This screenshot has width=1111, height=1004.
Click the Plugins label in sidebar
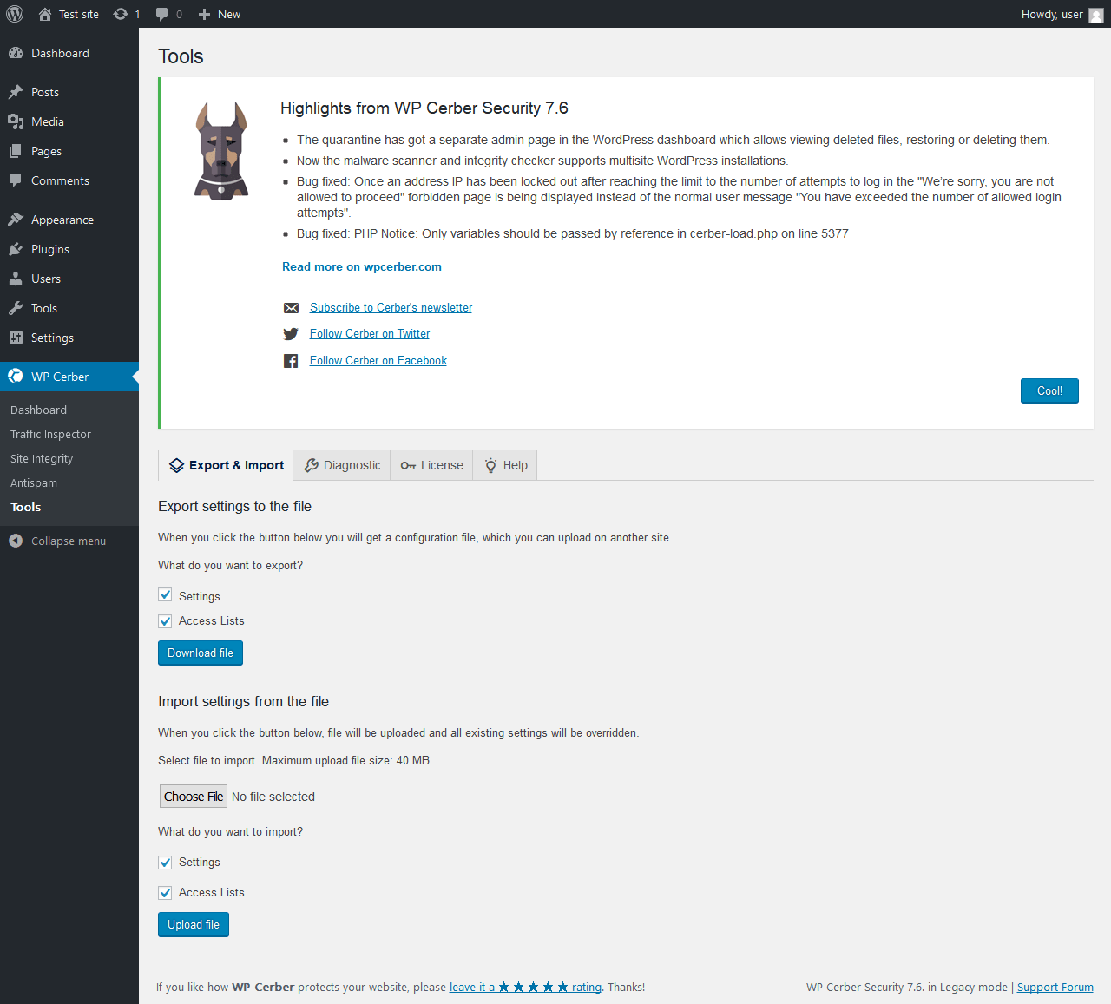[50, 249]
